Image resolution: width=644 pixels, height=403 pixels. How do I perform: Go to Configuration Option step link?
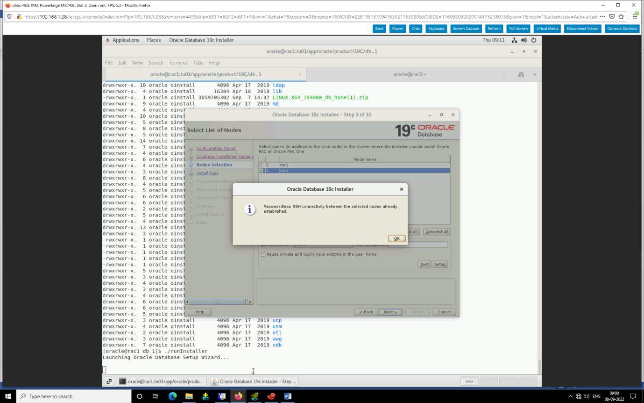coord(216,148)
